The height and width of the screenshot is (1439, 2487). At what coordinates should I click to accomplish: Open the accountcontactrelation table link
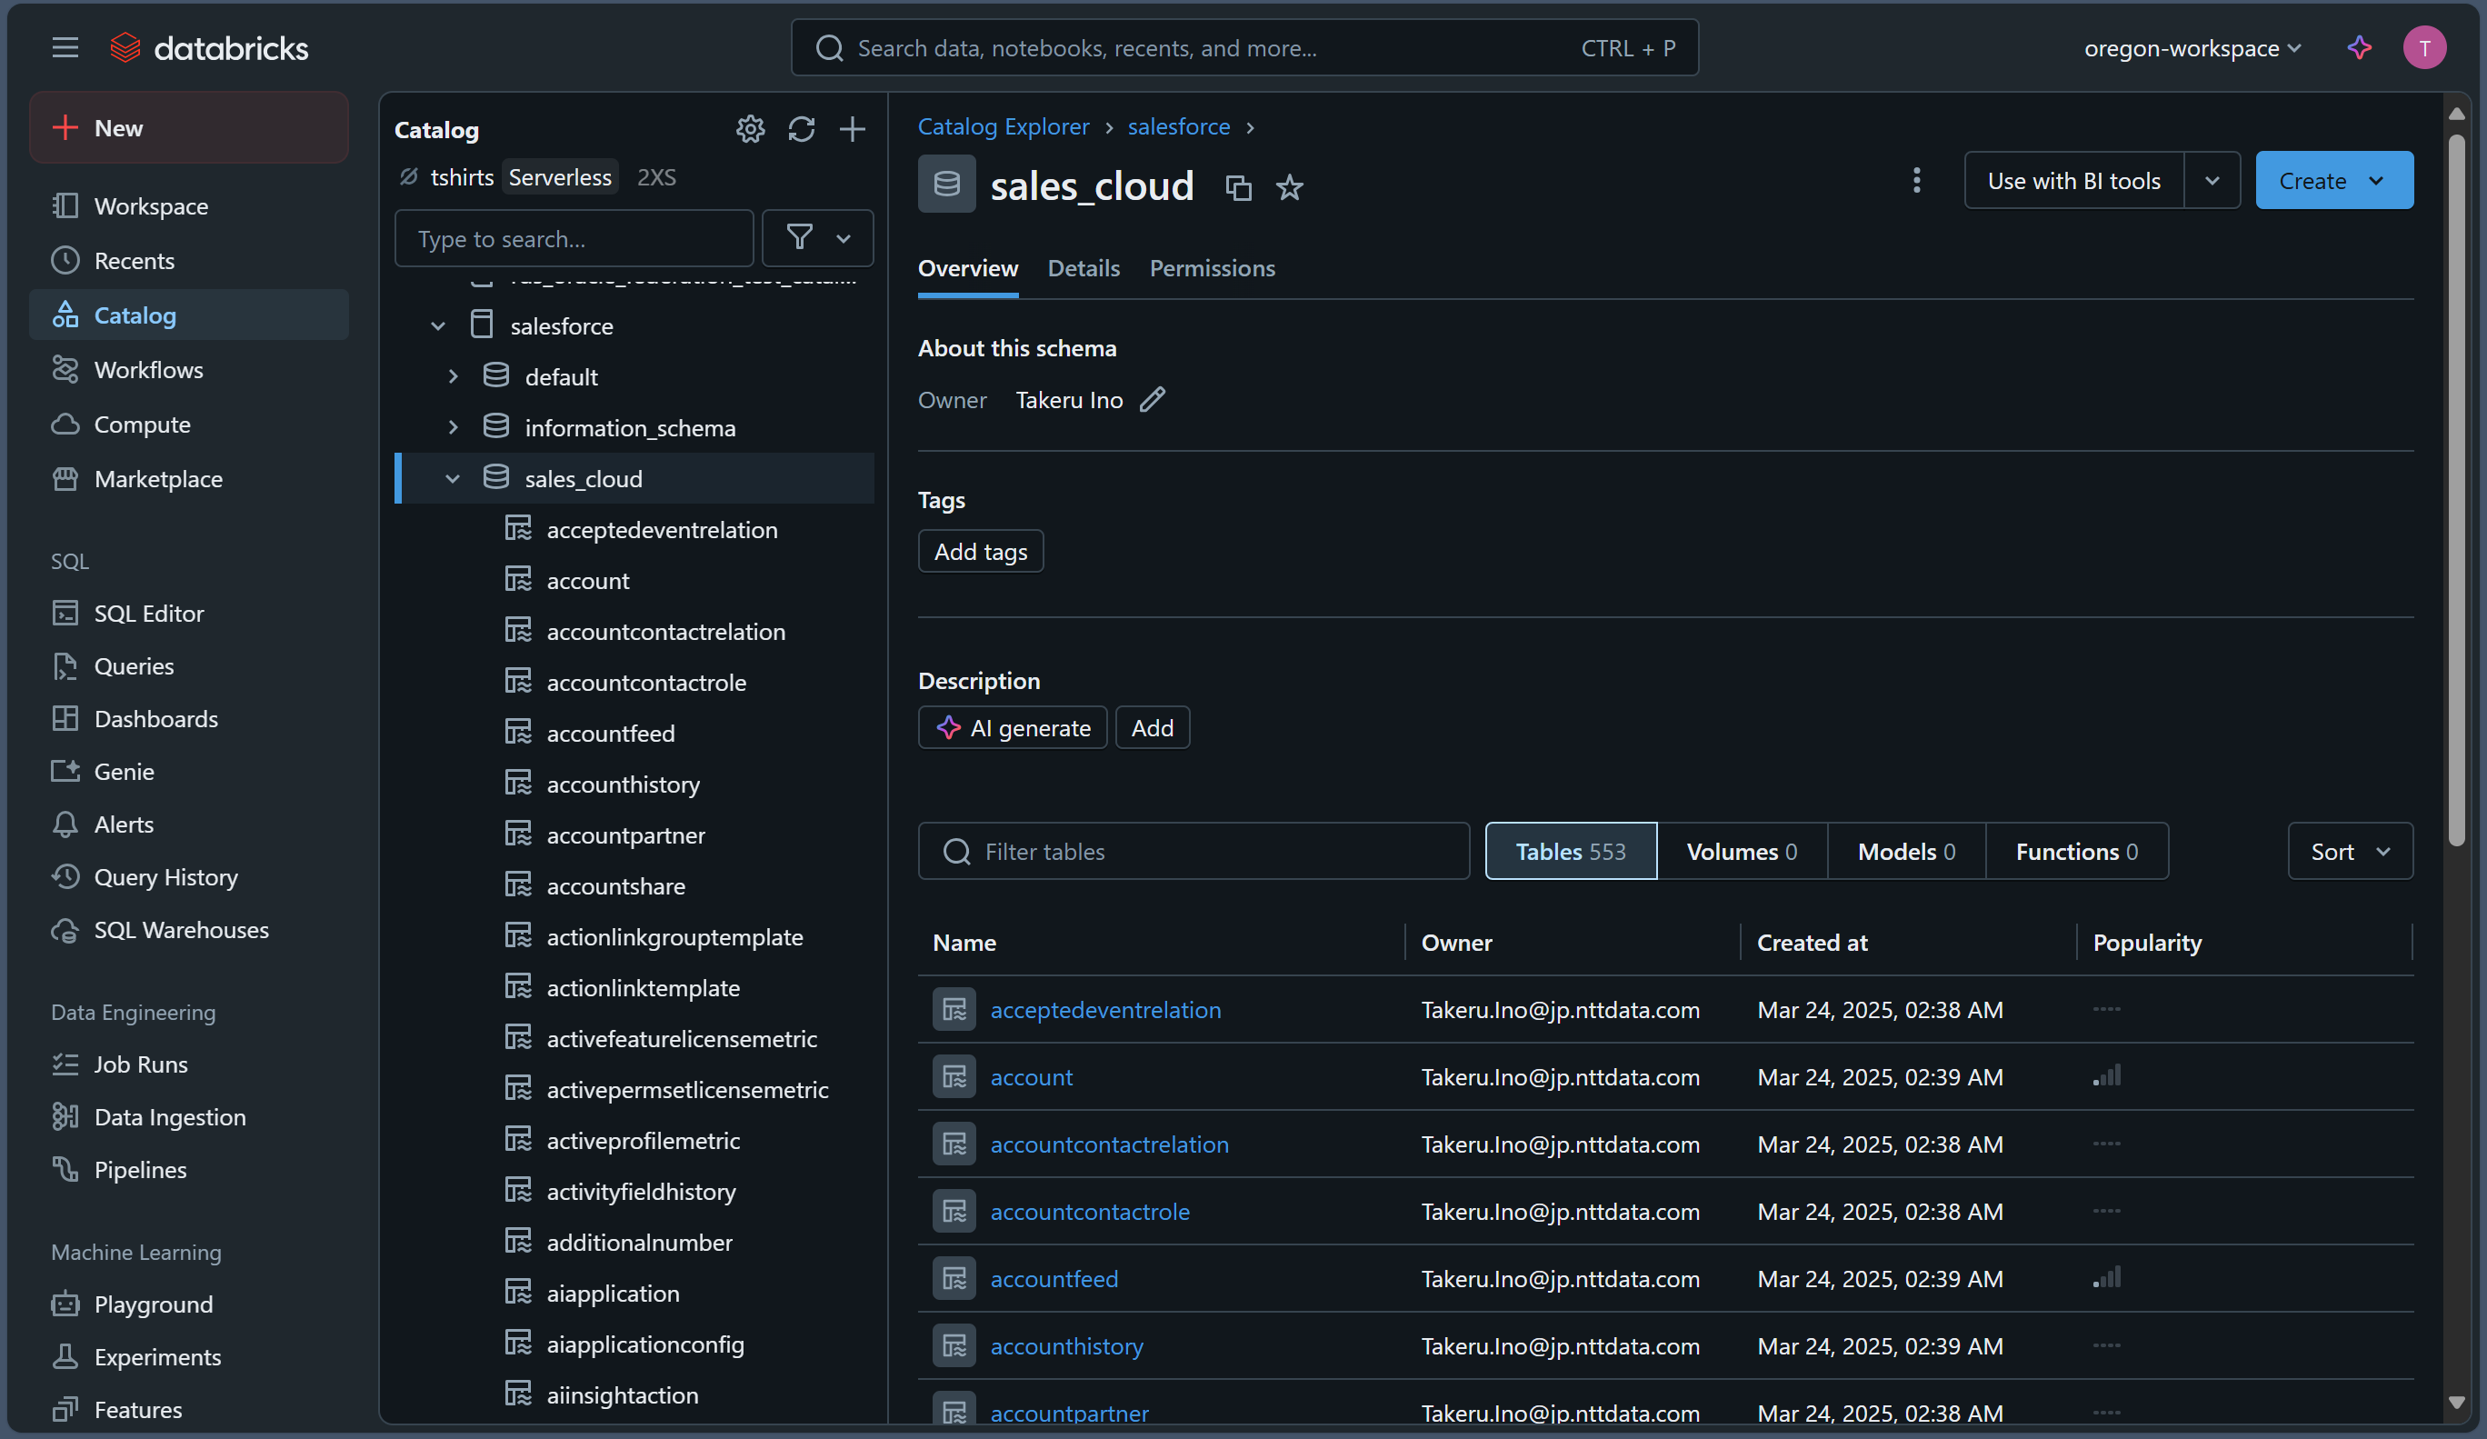[x=1108, y=1144]
